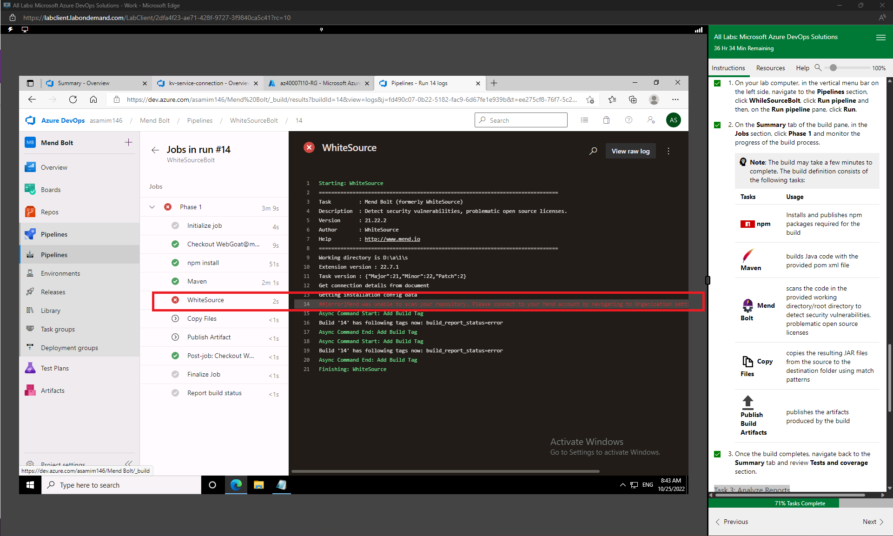Open Boards in the project sidebar
Image resolution: width=893 pixels, height=536 pixels.
[x=50, y=189]
